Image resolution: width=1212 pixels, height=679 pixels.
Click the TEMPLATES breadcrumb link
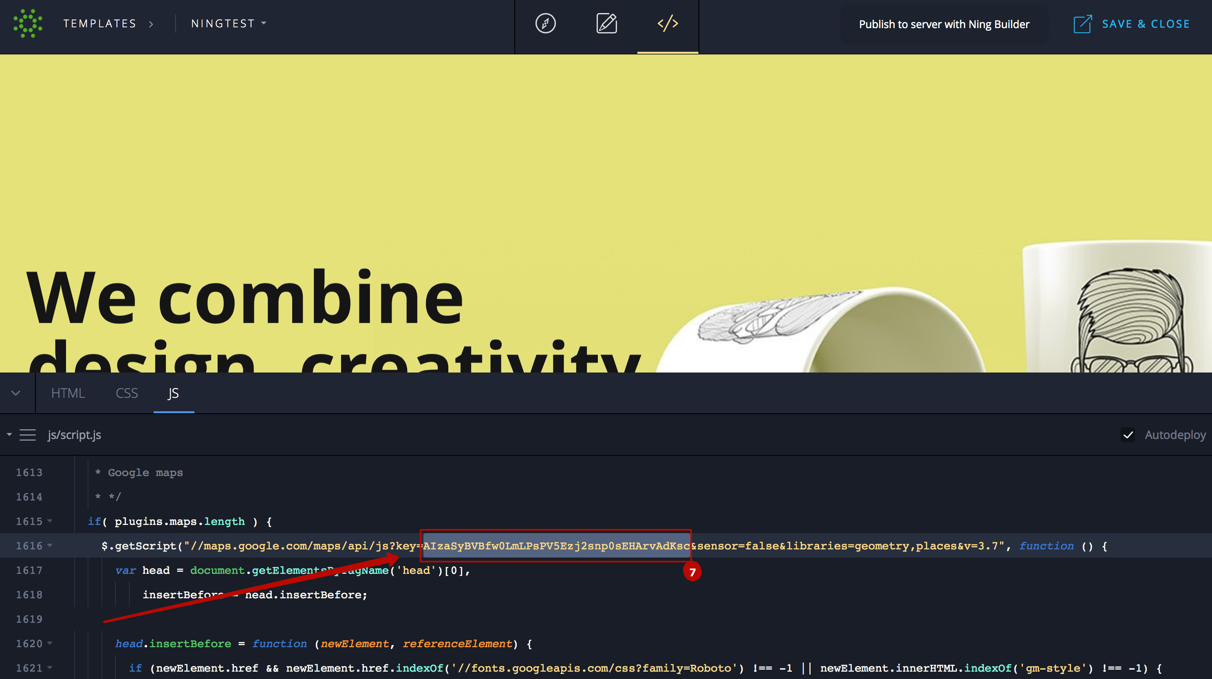click(100, 24)
